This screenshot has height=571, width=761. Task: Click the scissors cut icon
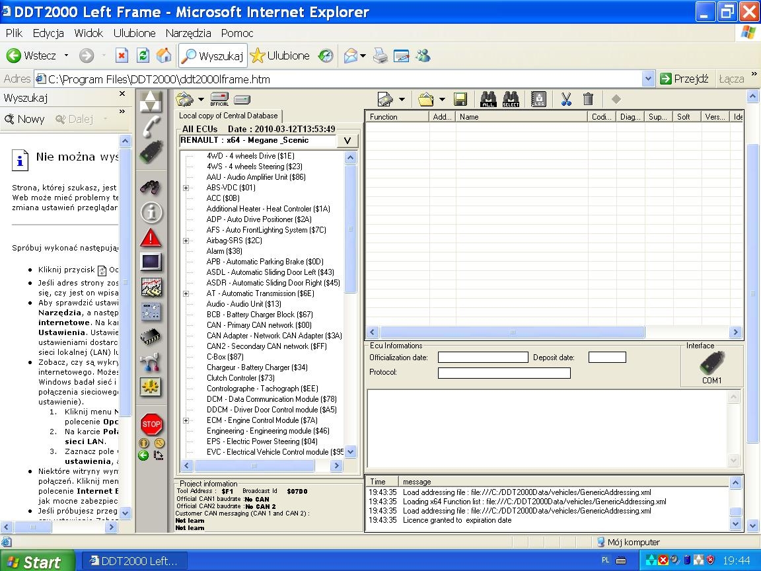(565, 99)
